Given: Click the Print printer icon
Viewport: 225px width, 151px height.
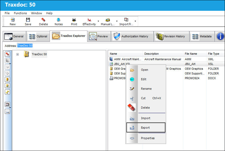Looking at the screenshot, I should tap(74, 19).
